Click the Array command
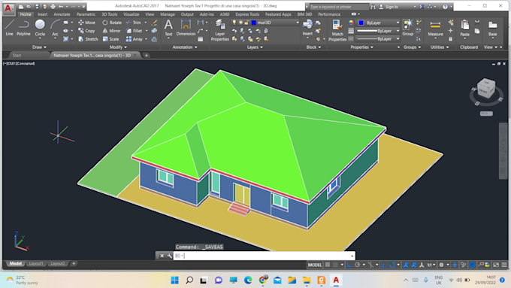 pos(135,39)
